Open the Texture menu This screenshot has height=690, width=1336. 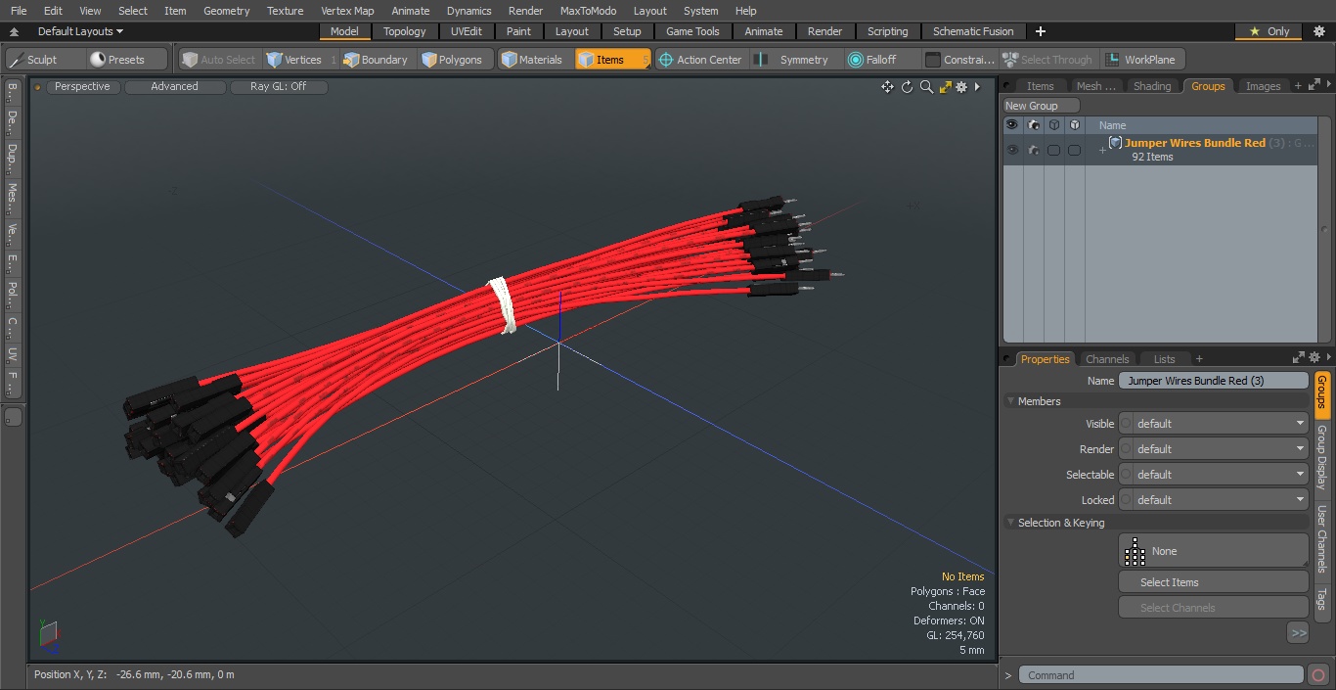click(x=285, y=11)
